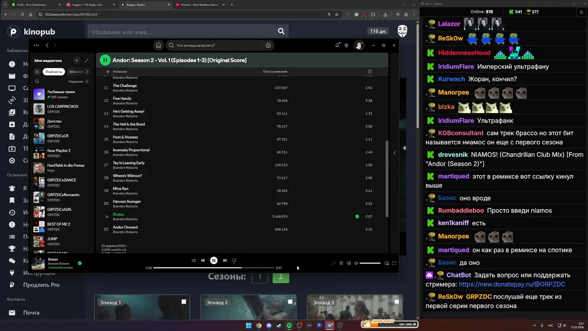Check the Эпизод 3 watched box
The height and width of the screenshot is (331, 588).
(396, 302)
